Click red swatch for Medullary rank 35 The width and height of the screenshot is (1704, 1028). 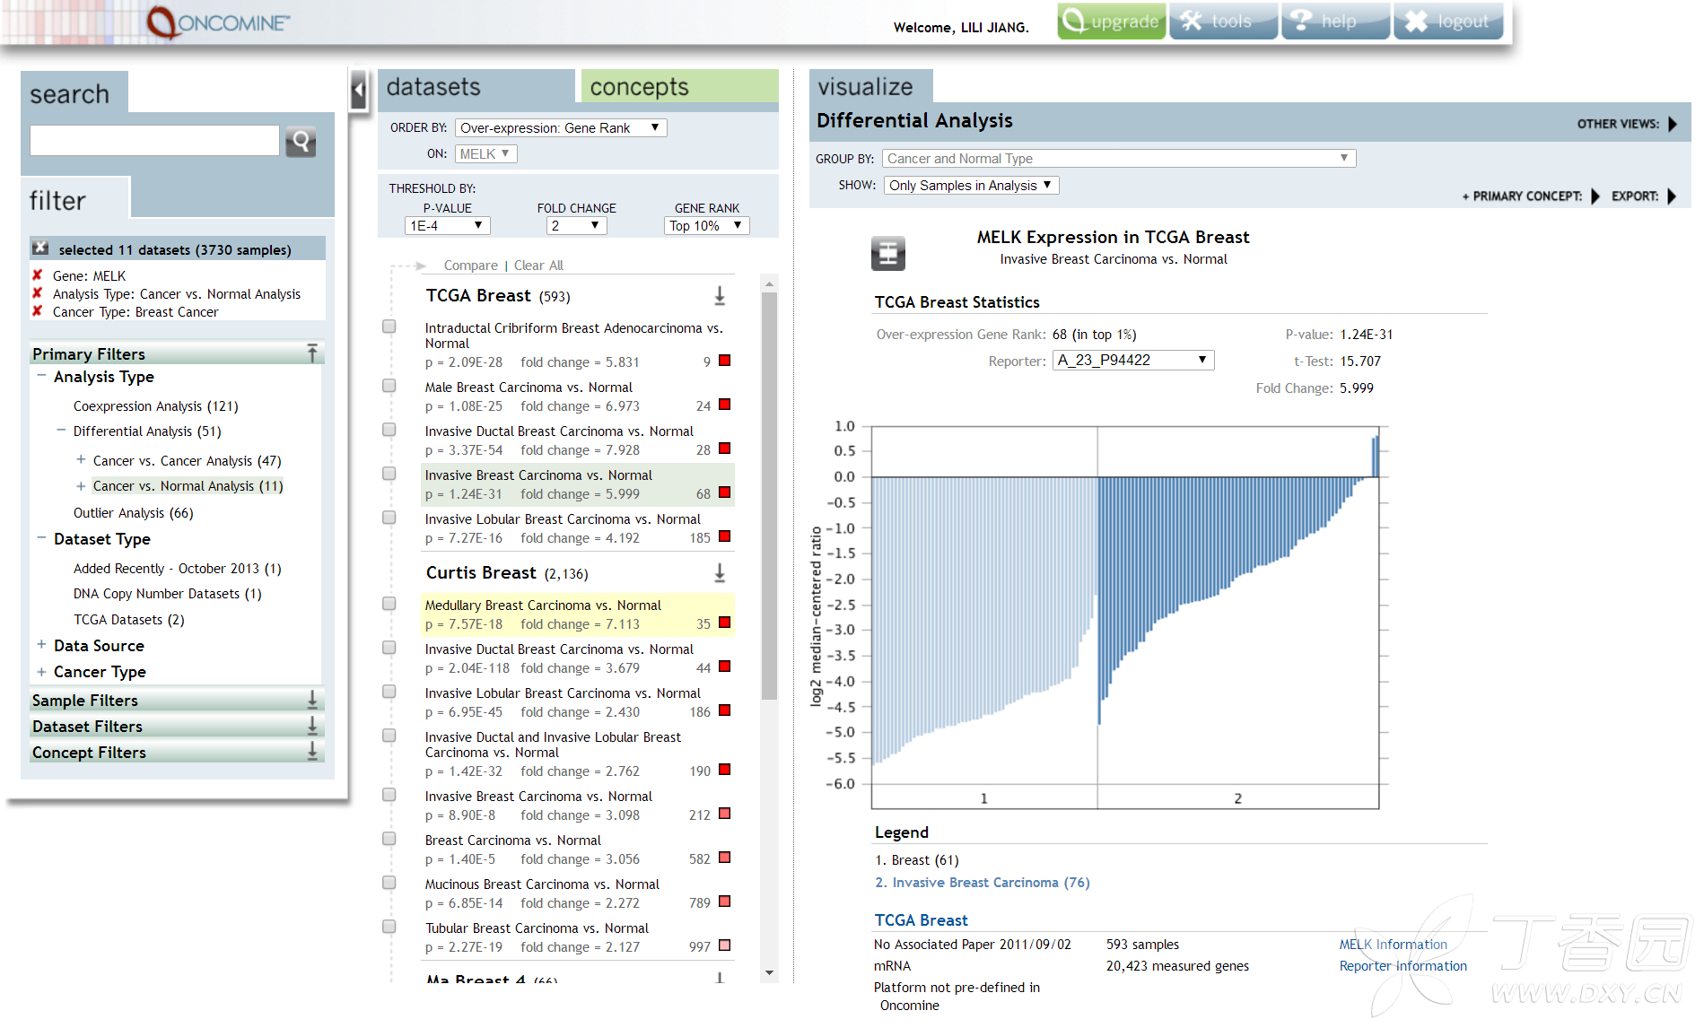724,623
